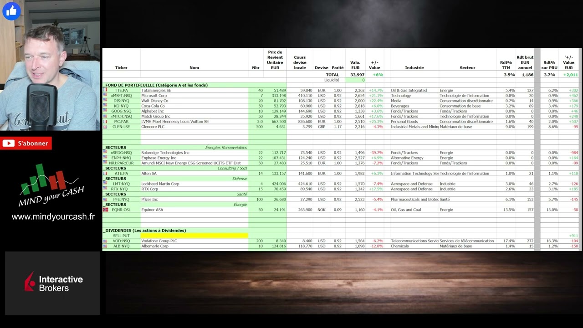Select the Rdt% TTM column header

tap(506, 65)
